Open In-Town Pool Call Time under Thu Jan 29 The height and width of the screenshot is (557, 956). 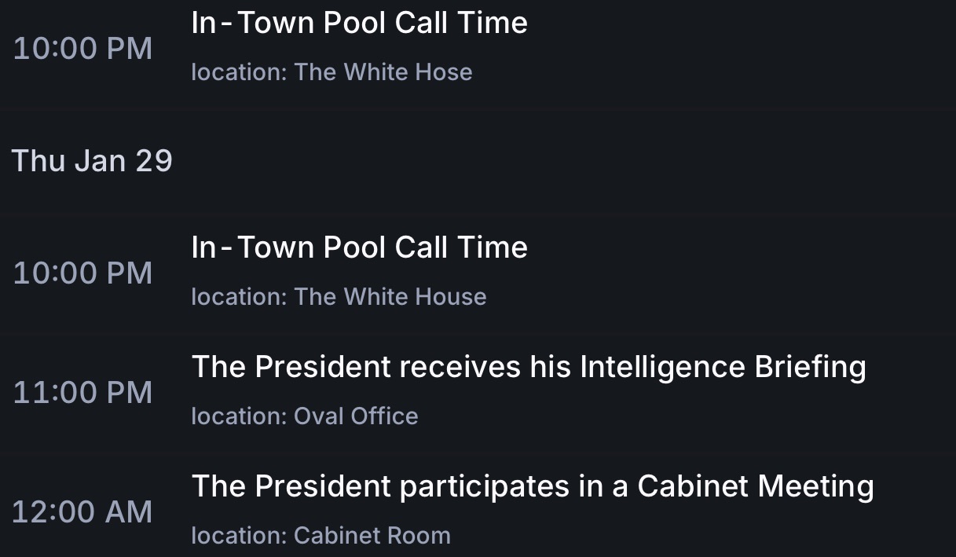tap(359, 247)
